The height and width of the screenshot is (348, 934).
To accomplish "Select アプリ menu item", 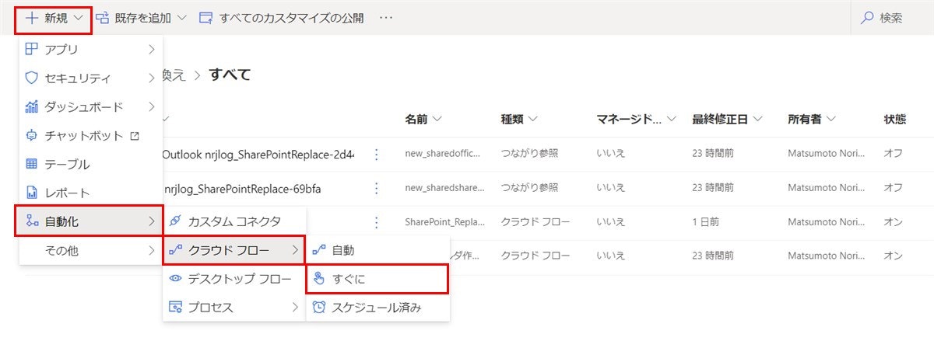I will 91,50.
